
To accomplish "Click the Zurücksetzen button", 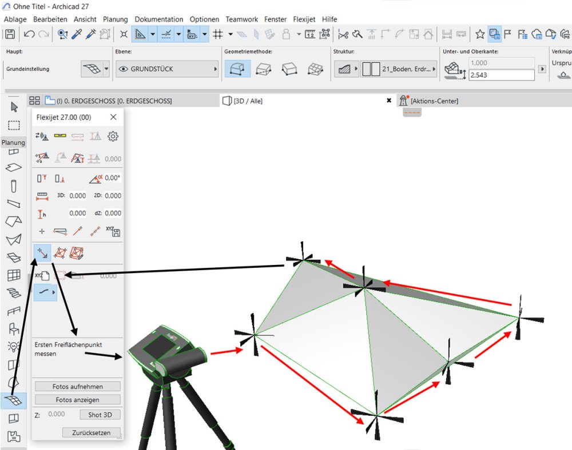I will 91,432.
